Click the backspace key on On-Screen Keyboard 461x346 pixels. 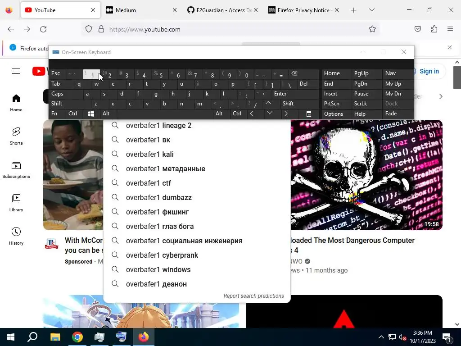303,74
